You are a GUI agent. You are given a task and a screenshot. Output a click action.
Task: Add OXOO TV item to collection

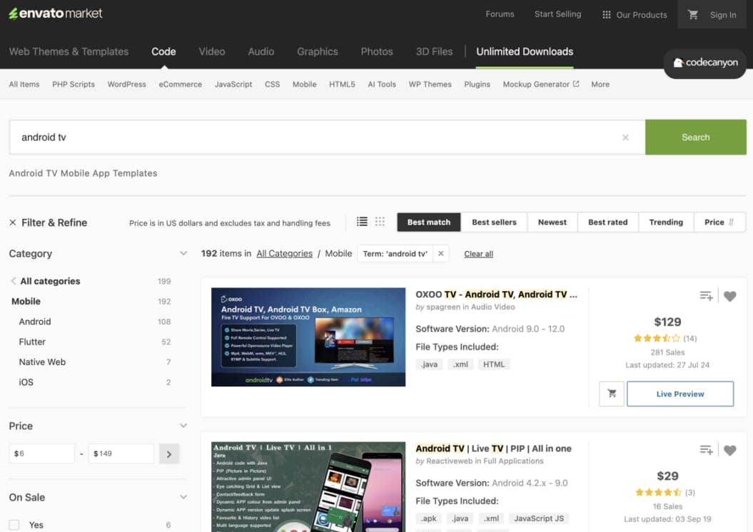pos(706,296)
